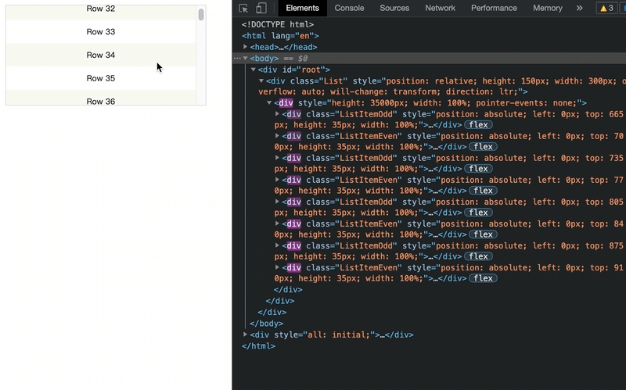This screenshot has height=390, width=626.
Task: Collapse the div id root node
Action: click(253, 70)
